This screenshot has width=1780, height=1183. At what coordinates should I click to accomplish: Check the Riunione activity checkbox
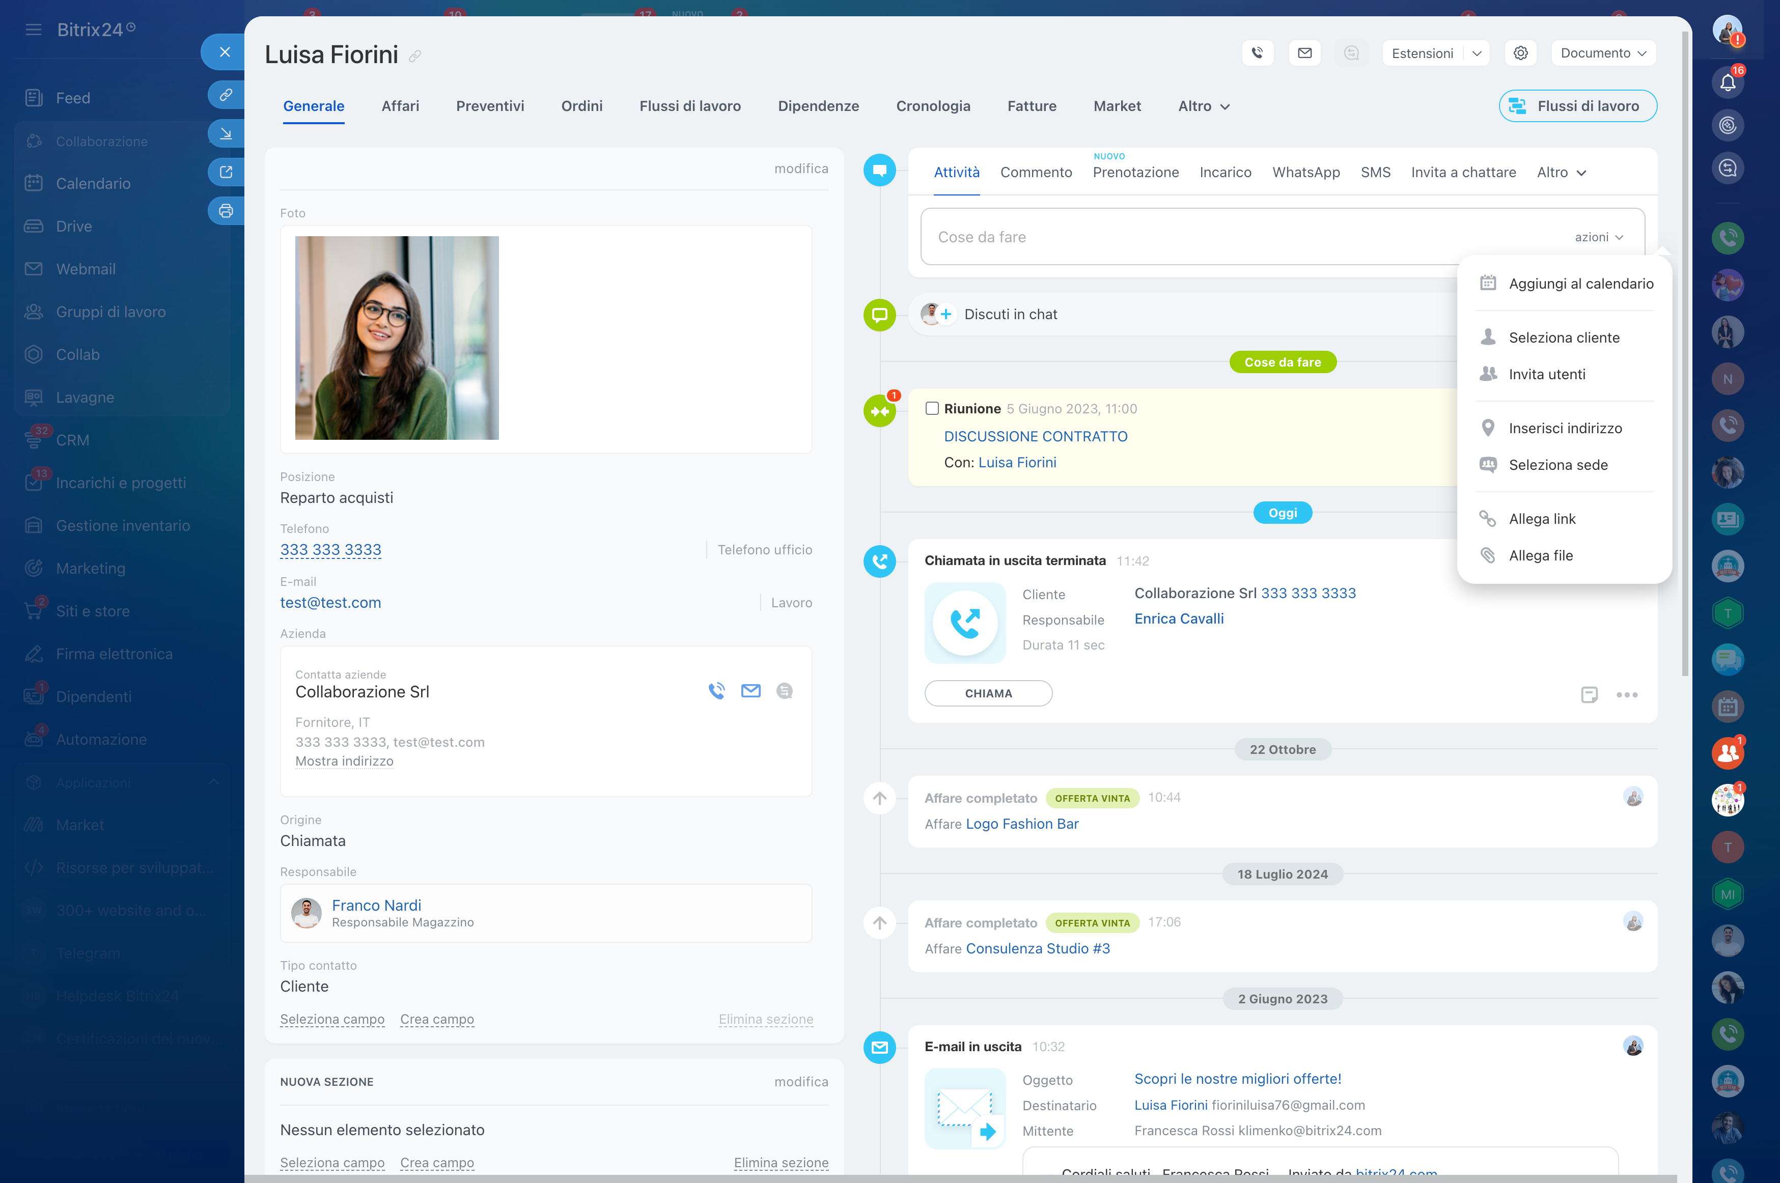932,408
